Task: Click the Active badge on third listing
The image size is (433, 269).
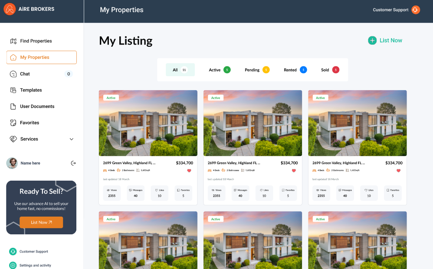Action: point(320,98)
